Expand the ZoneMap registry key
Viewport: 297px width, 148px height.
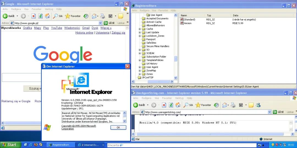click(140, 71)
